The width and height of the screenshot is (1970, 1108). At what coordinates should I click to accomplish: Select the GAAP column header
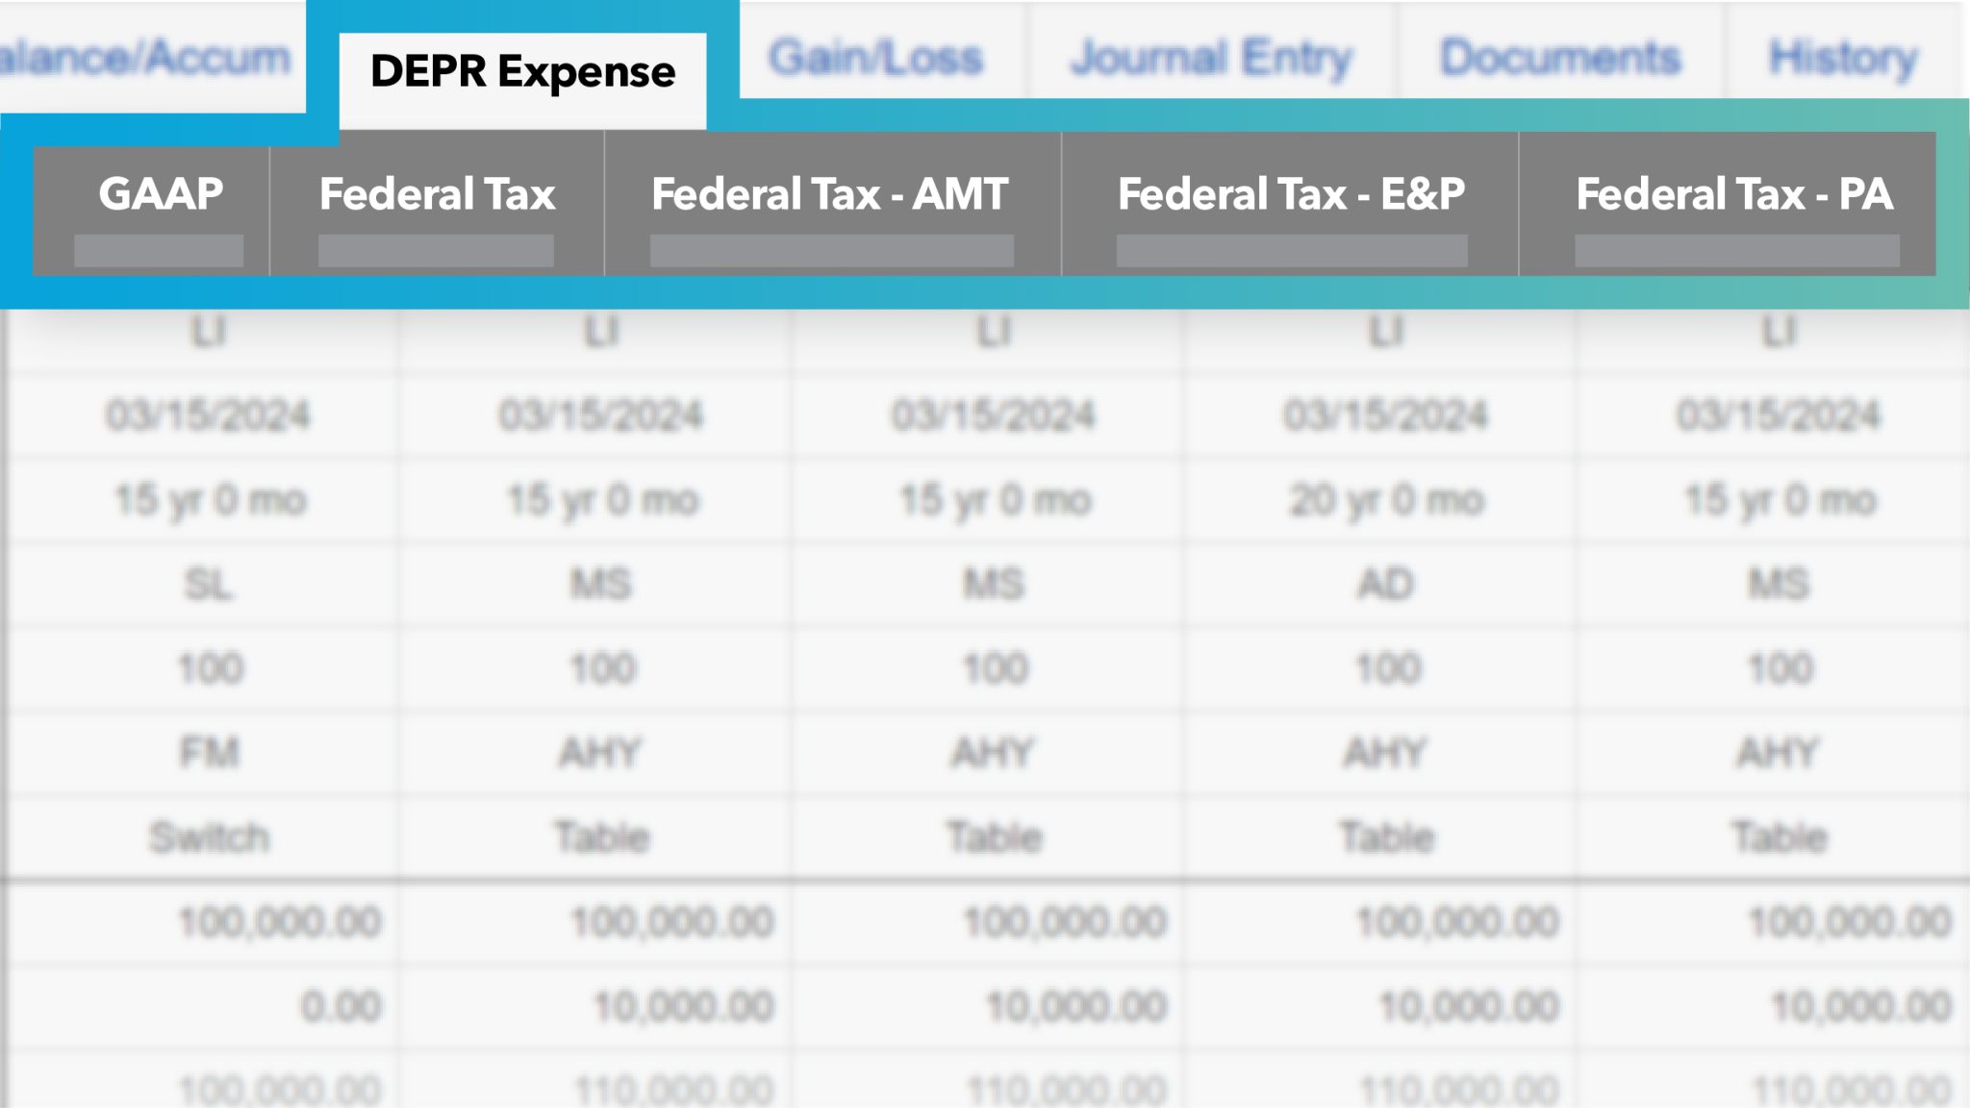[159, 195]
